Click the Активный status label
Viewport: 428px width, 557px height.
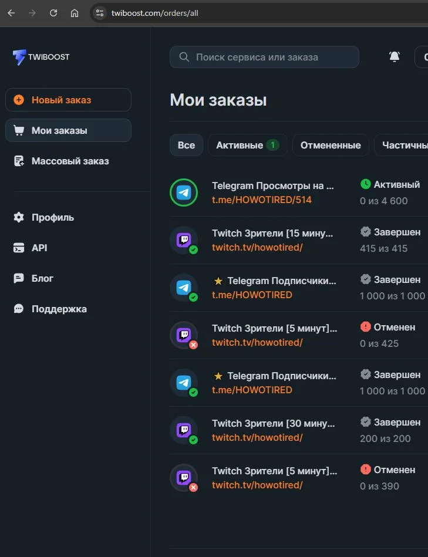pyautogui.click(x=397, y=184)
